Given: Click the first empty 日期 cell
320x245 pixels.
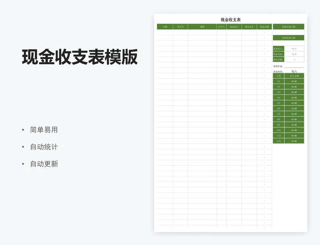Looking at the screenshot, I should [x=165, y=32].
